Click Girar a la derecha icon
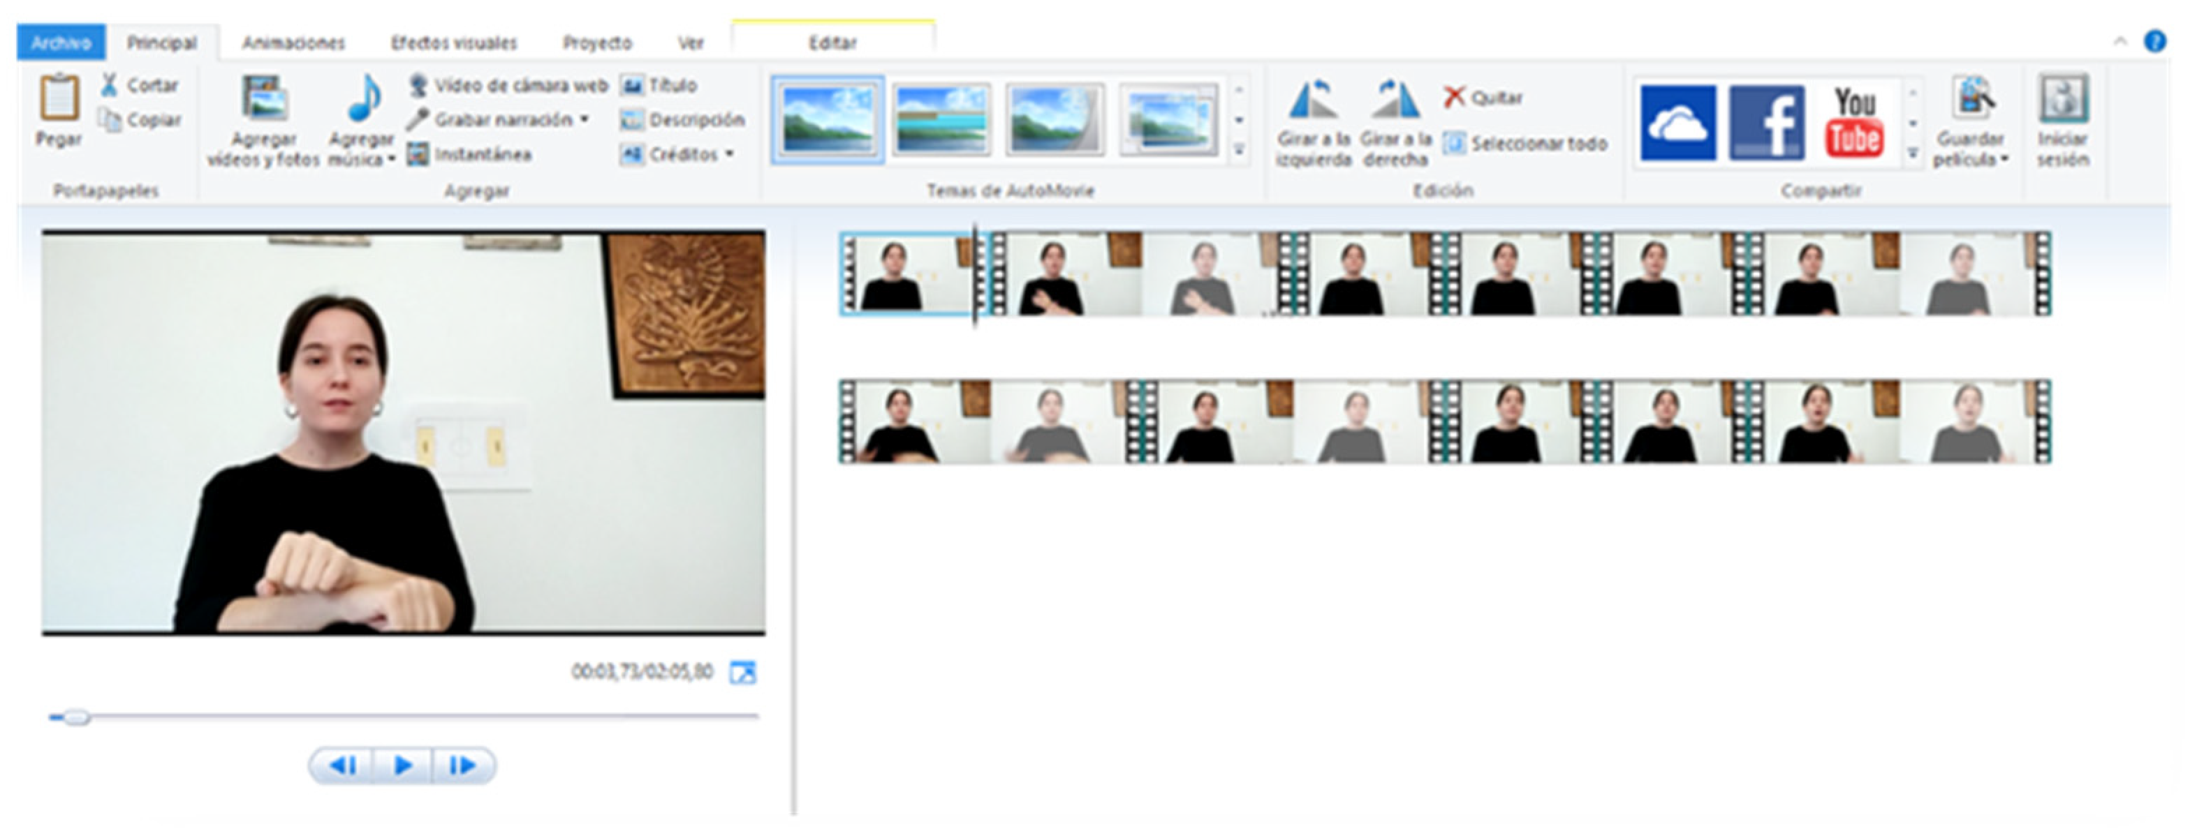 1395,100
